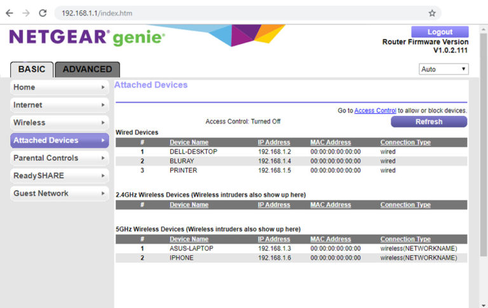Click the address bar showing 192.168.1.1/index.htm

point(247,13)
